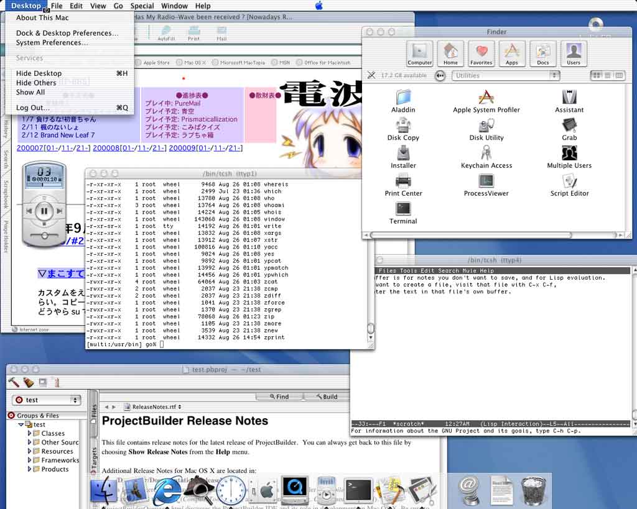Image resolution: width=637 pixels, height=509 pixels.
Task: Switch Finder to icon view
Action: pyautogui.click(x=596, y=75)
